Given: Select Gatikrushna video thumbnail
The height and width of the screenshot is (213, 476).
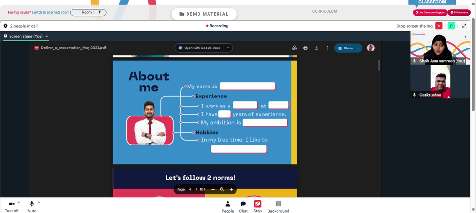Looking at the screenshot, I should coord(440,82).
